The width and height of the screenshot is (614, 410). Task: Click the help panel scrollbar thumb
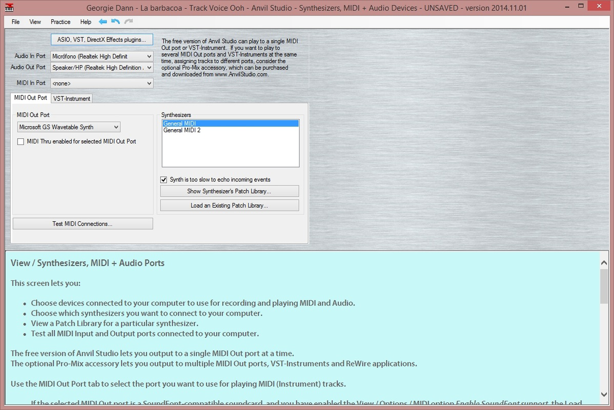point(604,286)
